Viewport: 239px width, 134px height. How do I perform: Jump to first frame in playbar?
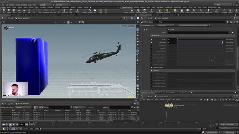coord(3,125)
